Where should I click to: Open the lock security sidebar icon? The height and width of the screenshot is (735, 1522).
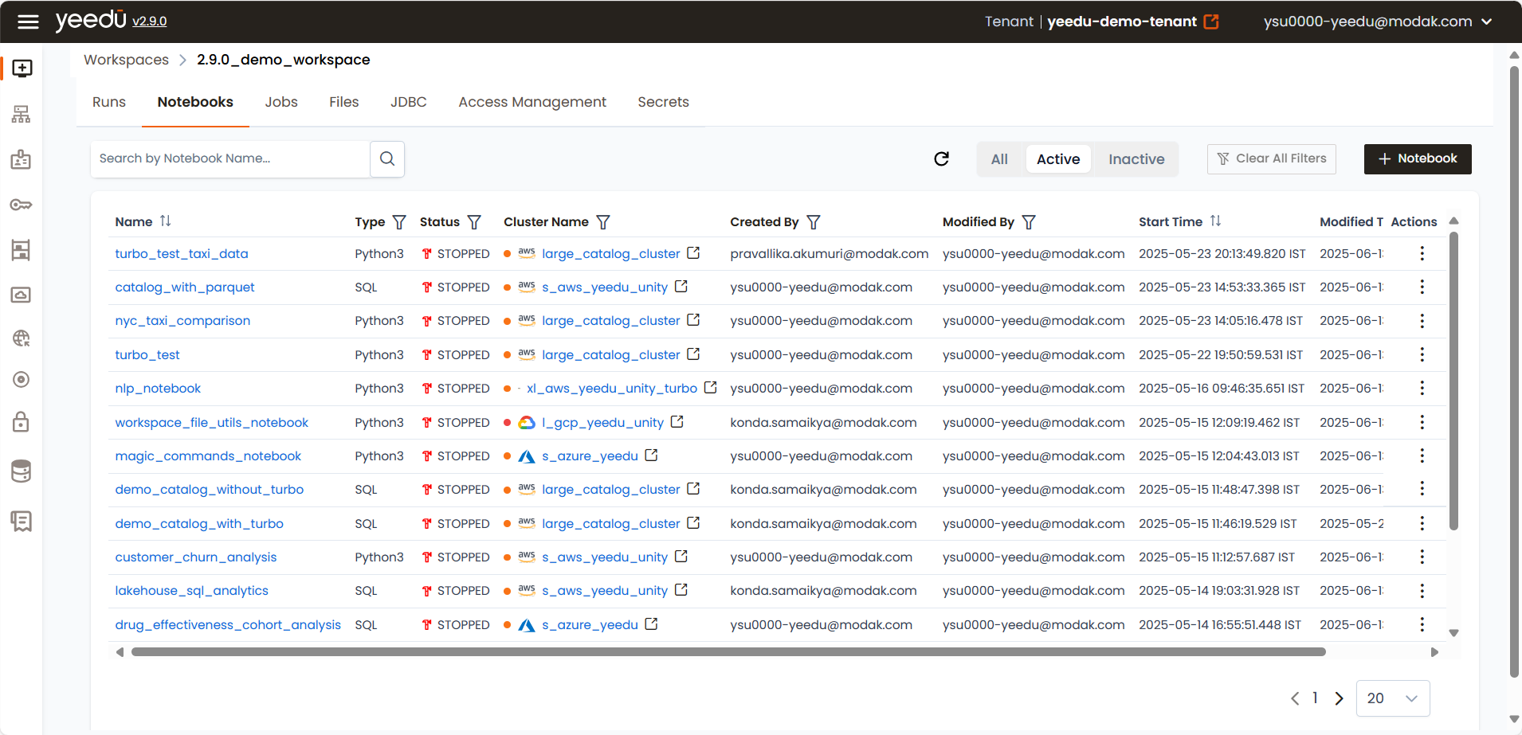tap(22, 421)
